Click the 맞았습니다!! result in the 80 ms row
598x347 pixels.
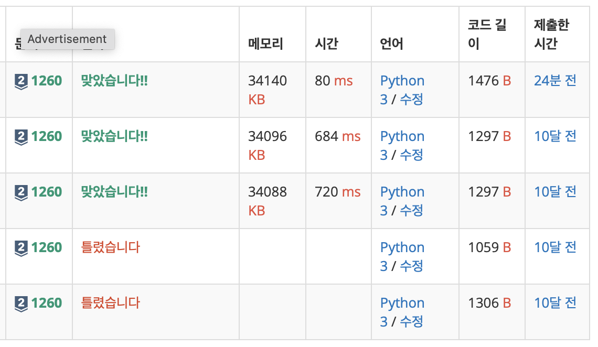114,81
